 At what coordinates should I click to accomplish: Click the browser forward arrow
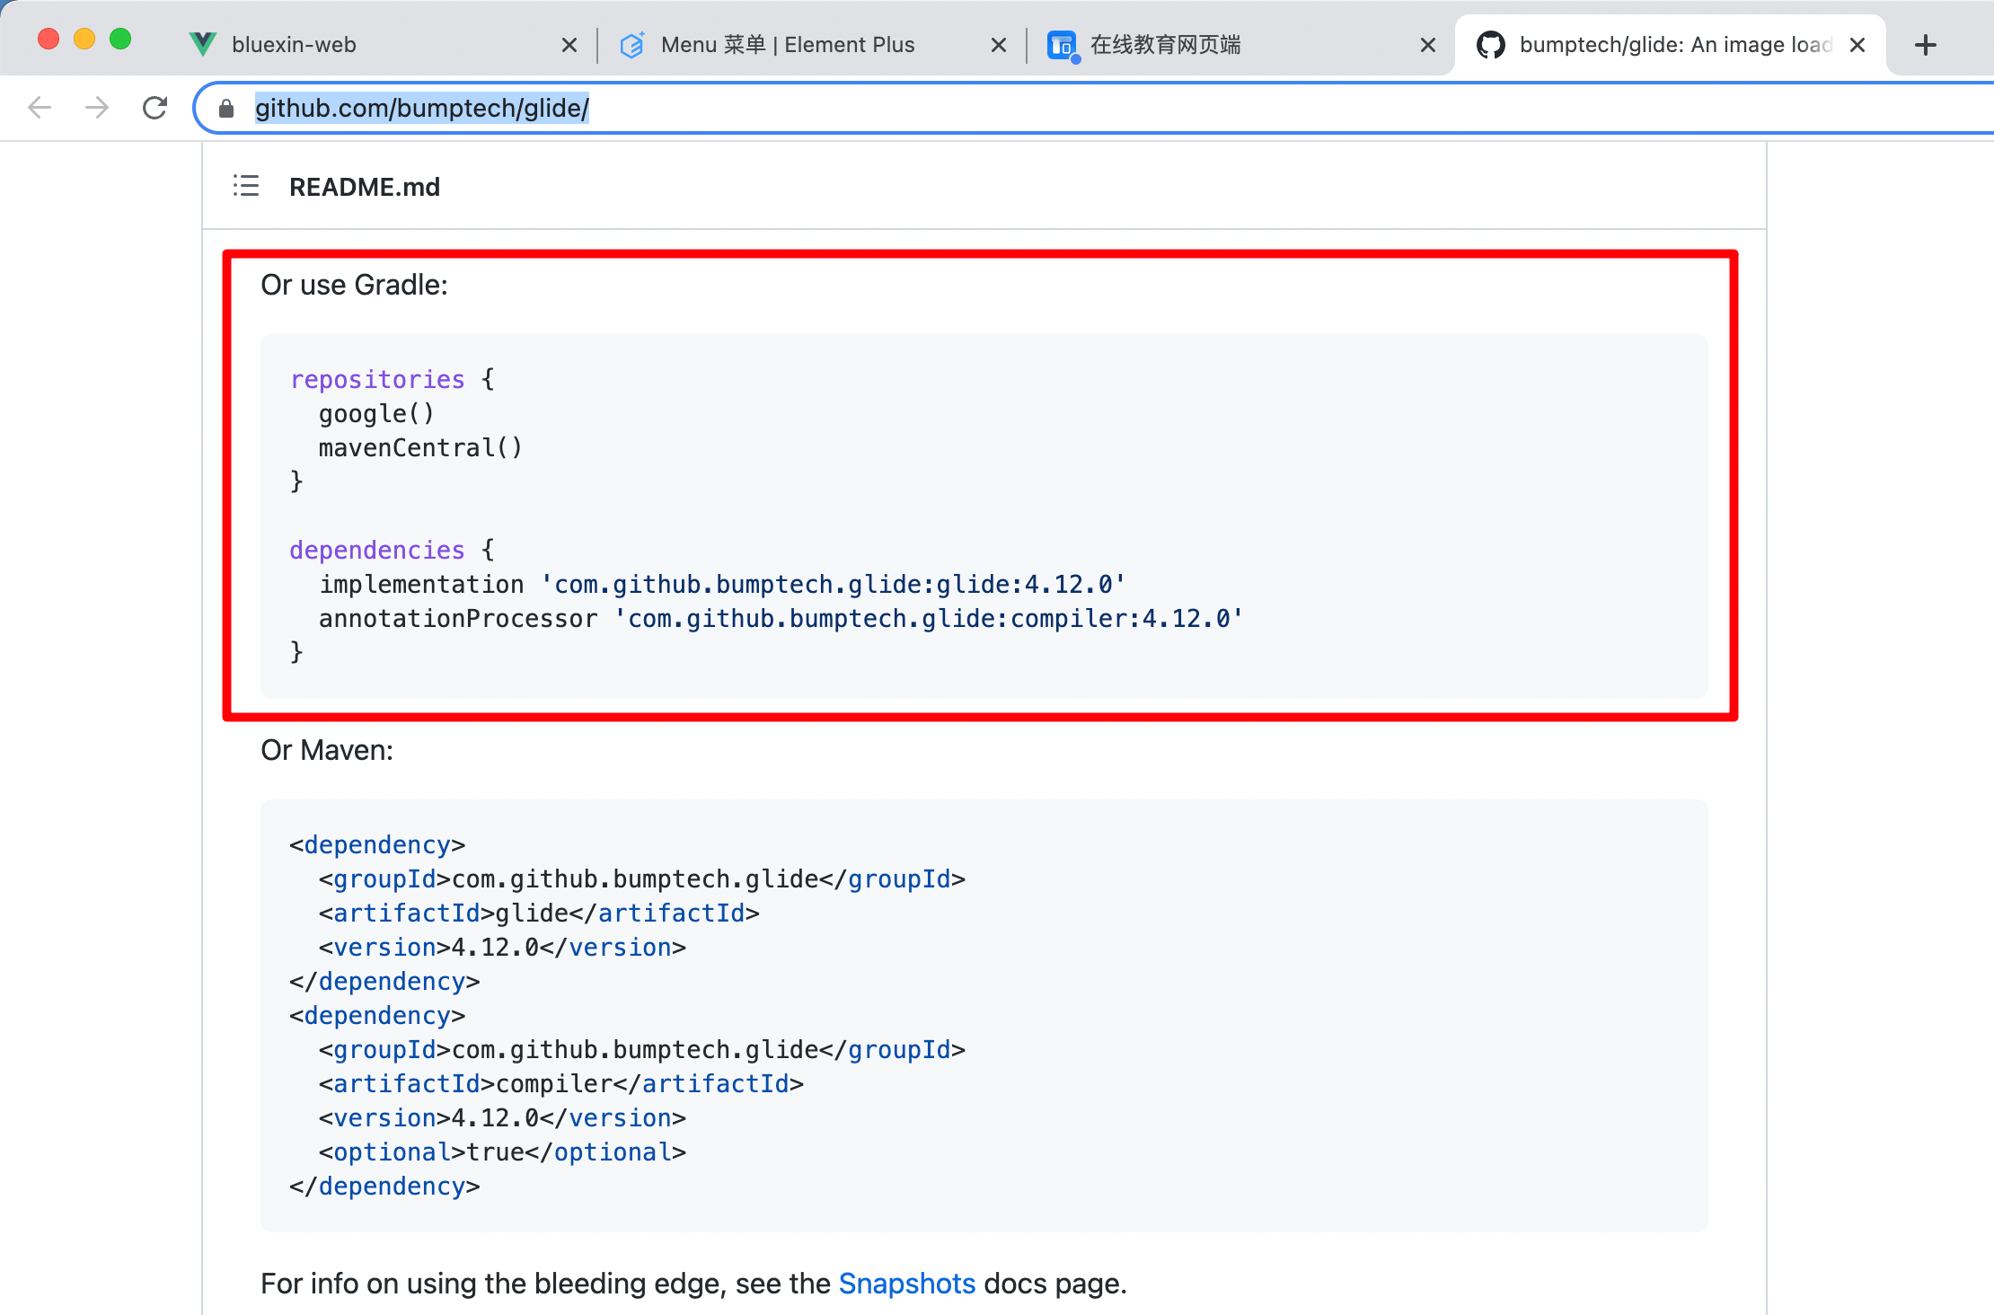[x=97, y=108]
